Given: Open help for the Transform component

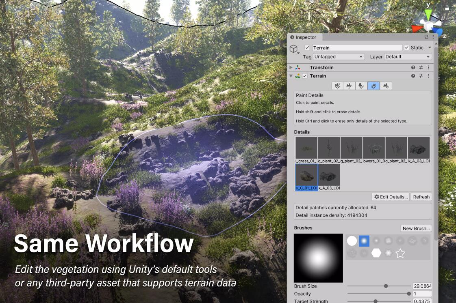Looking at the screenshot, I should tap(413, 67).
